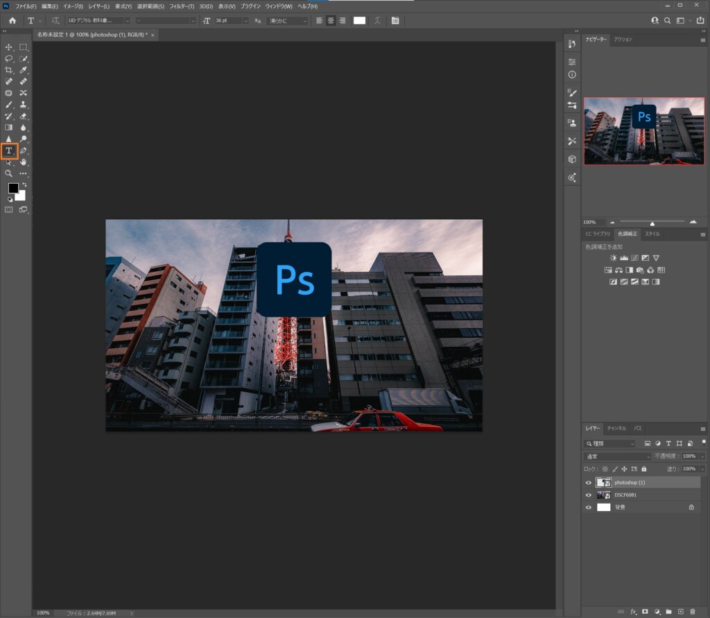This screenshot has height=618, width=710.
Task: Select the Clone Stamp tool
Action: (23, 105)
